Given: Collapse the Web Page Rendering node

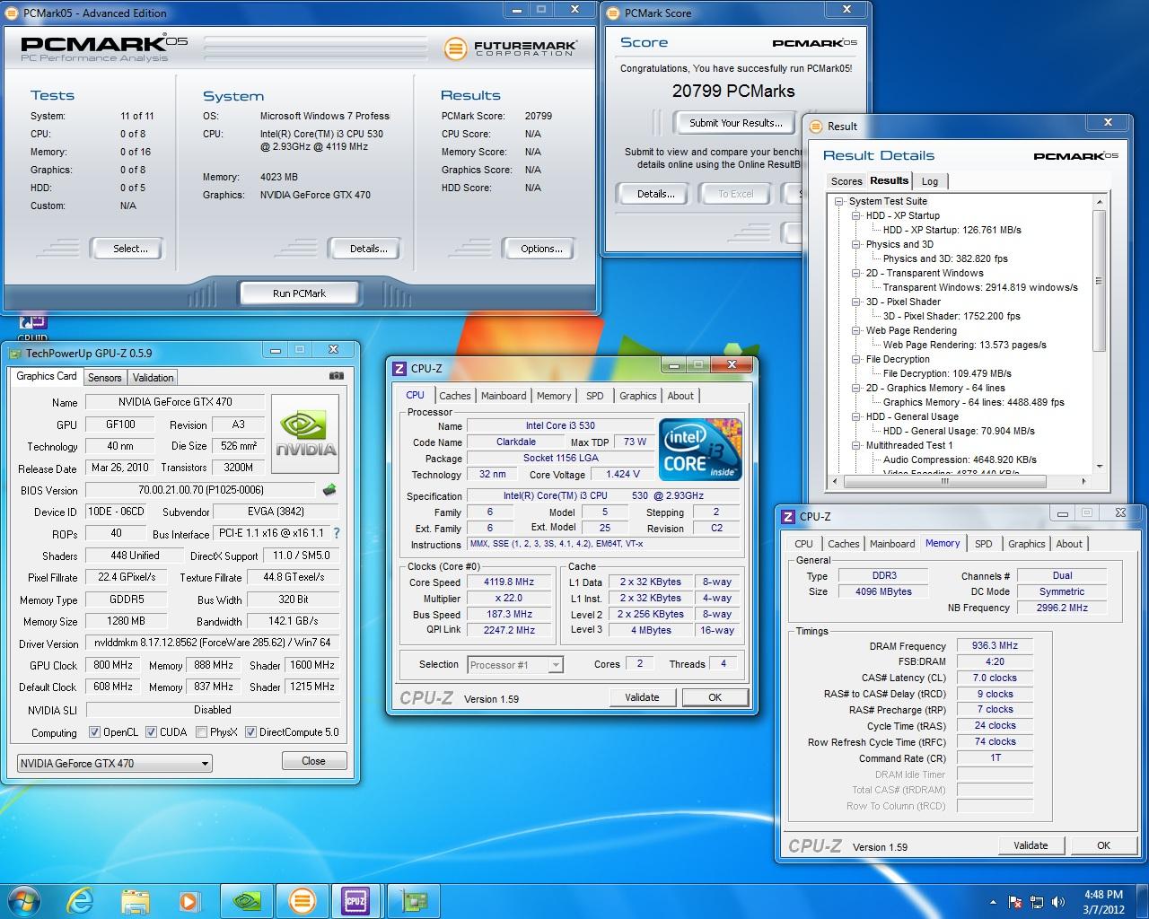Looking at the screenshot, I should 856,330.
